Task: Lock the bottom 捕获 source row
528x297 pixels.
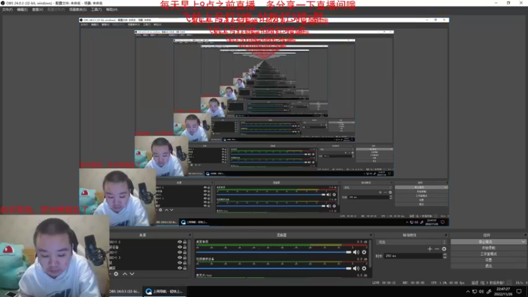Action: (x=185, y=268)
